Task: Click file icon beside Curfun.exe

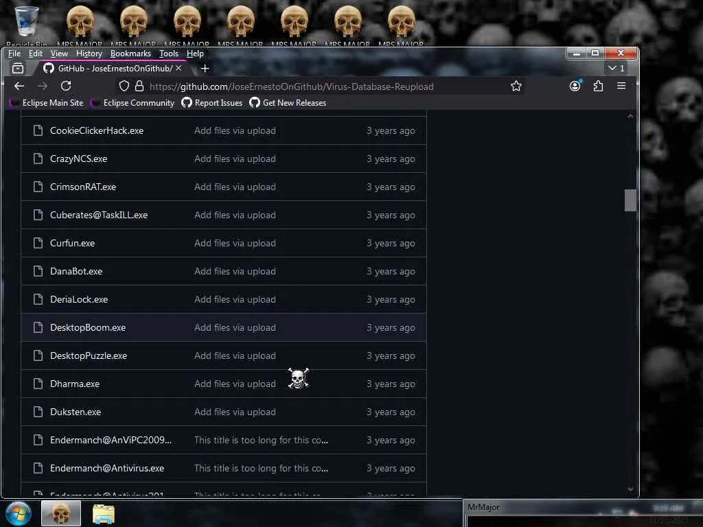Action: (x=38, y=243)
